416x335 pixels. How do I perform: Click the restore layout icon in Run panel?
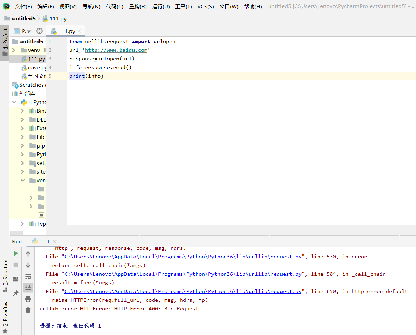click(16, 279)
